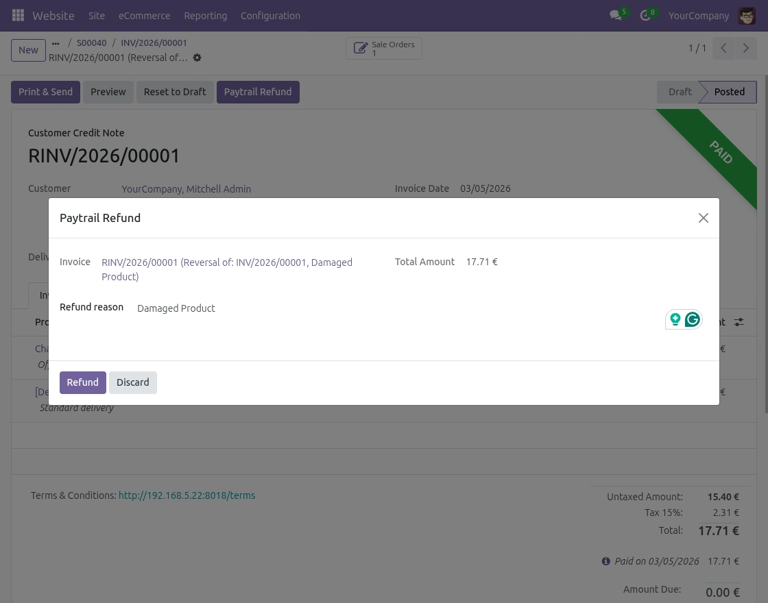Open the Reporting menu
The width and height of the screenshot is (768, 603).
coord(205,15)
